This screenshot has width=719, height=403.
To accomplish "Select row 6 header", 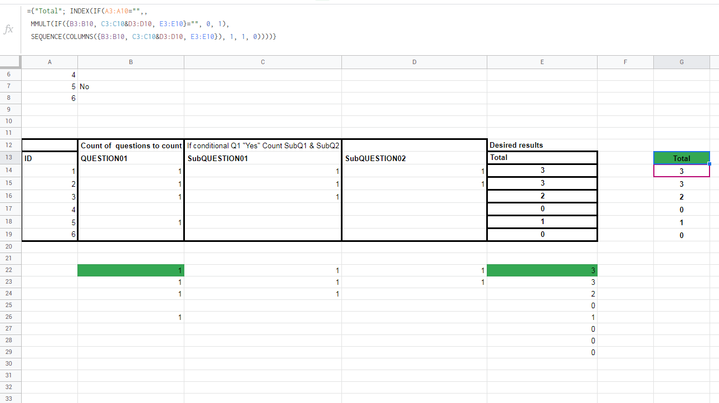I will pyautogui.click(x=11, y=75).
